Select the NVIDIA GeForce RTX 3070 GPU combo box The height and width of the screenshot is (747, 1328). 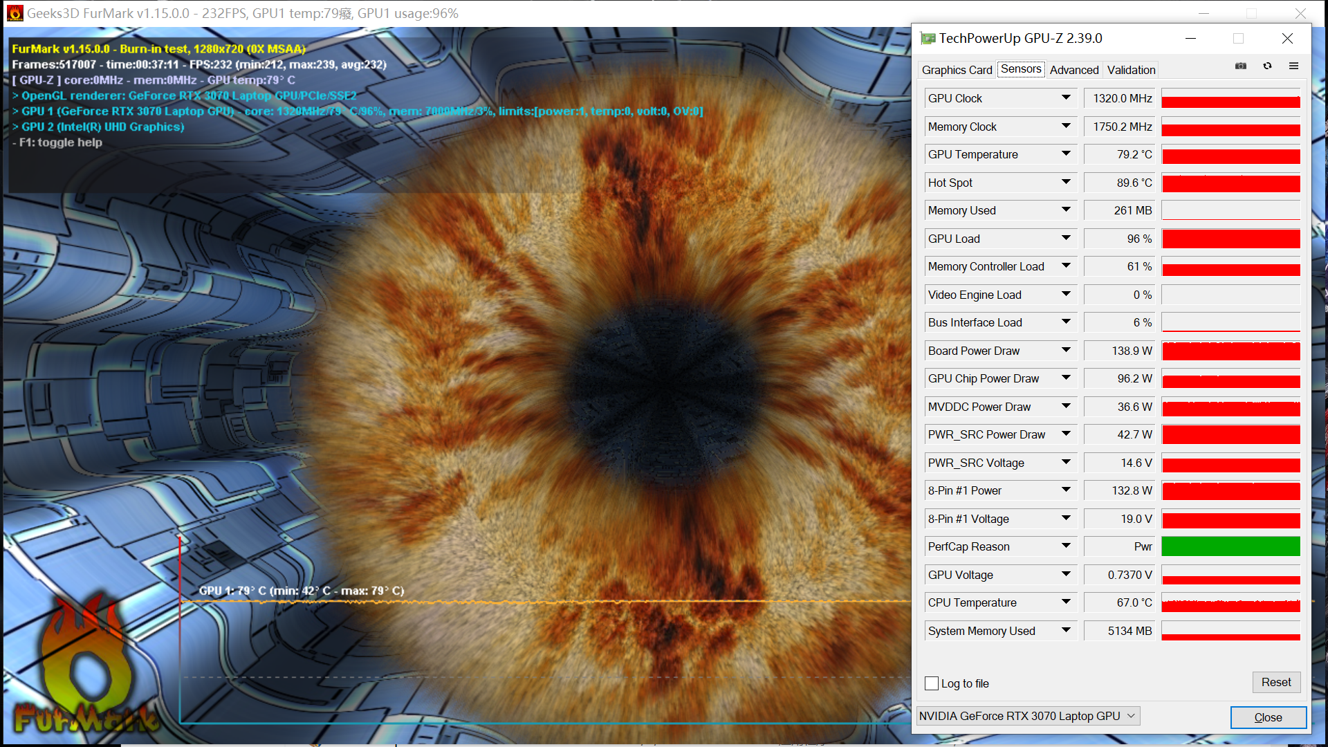[1027, 716]
